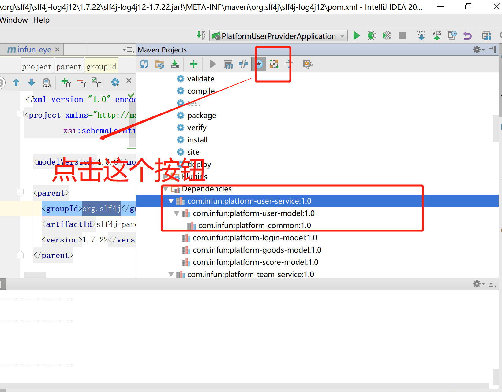Image resolution: width=502 pixels, height=392 pixels.
Task: Show Maven dependencies diagram
Action: [274, 64]
